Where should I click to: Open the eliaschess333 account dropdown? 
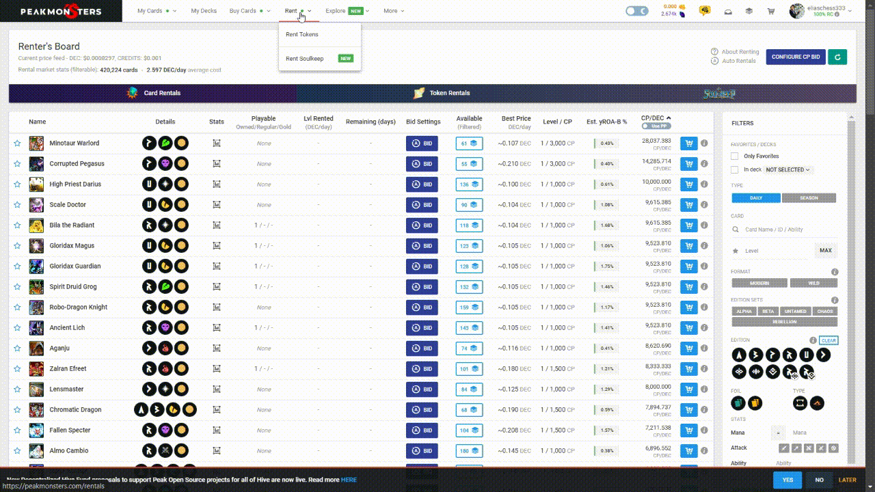pyautogui.click(x=821, y=11)
